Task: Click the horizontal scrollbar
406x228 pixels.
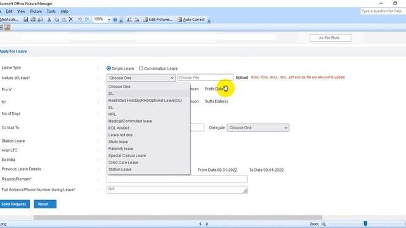Action: click(178, 217)
